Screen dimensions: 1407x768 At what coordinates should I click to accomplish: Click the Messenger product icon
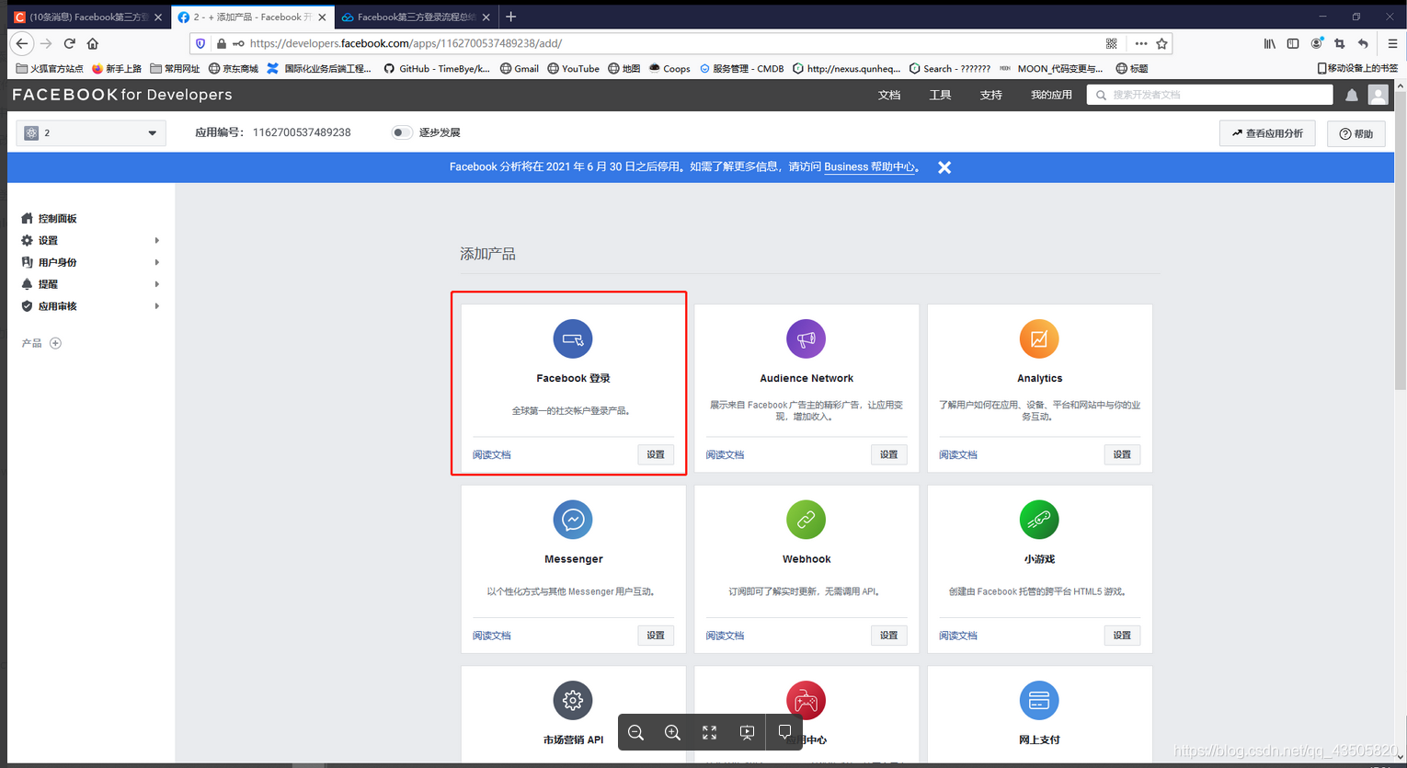point(573,520)
